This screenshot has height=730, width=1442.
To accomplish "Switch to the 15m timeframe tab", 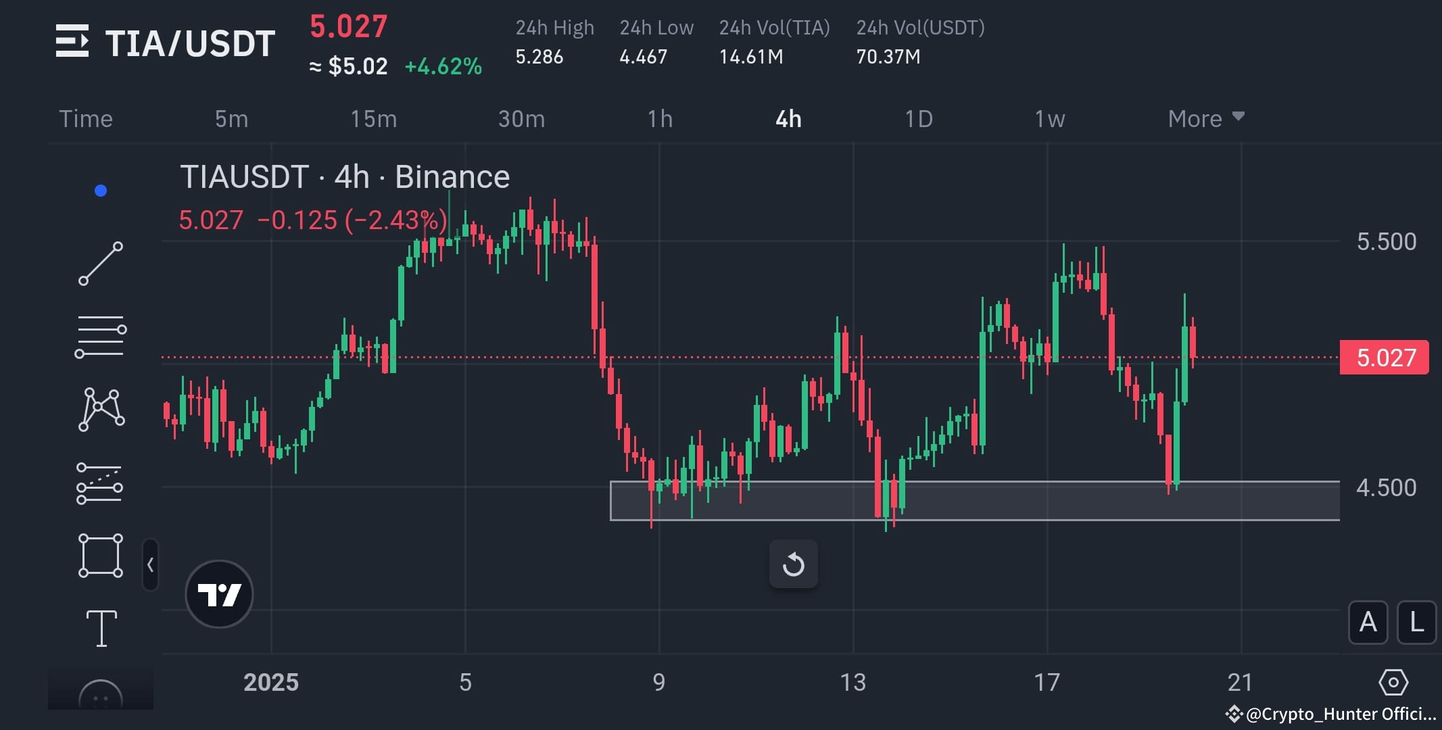I will 373,118.
